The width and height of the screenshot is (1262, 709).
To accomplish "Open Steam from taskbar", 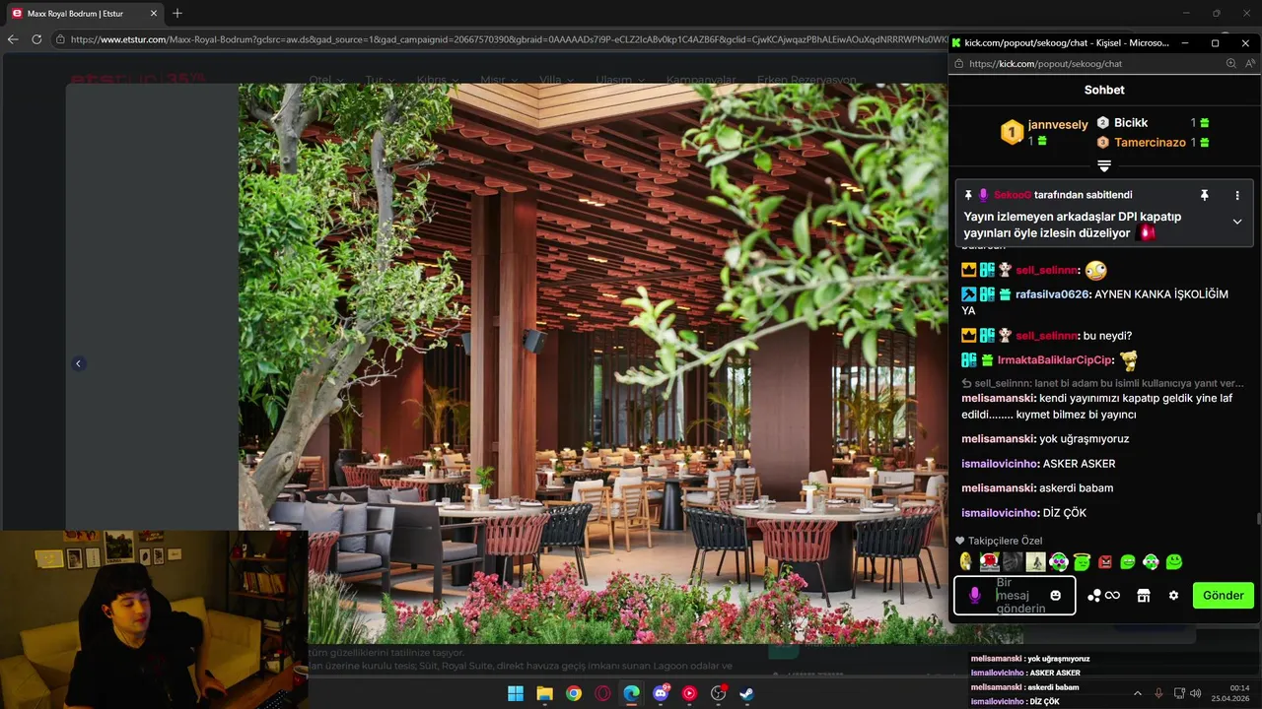I will [x=747, y=693].
